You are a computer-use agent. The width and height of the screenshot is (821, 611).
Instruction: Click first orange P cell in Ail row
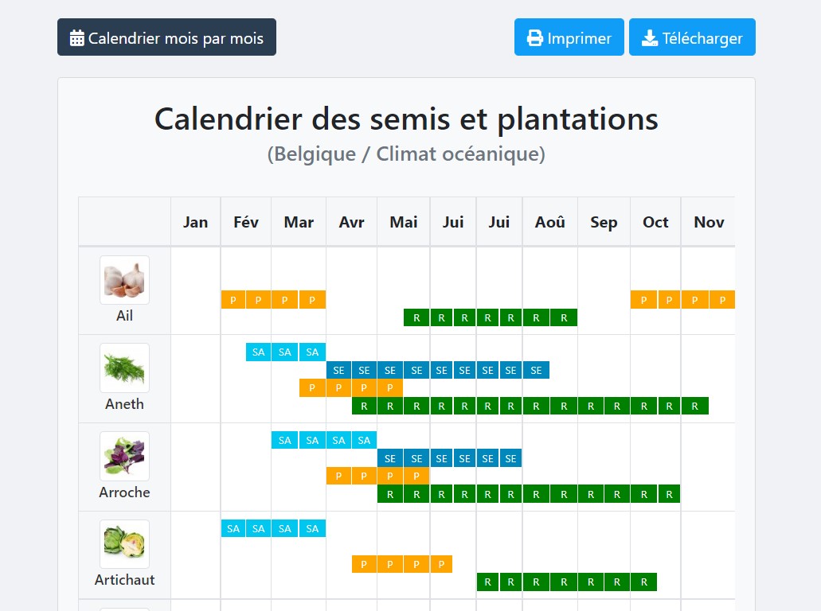[x=233, y=300]
